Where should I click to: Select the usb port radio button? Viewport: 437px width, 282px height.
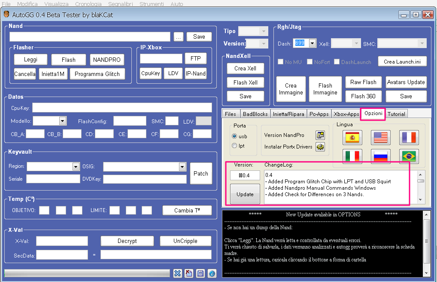point(235,136)
